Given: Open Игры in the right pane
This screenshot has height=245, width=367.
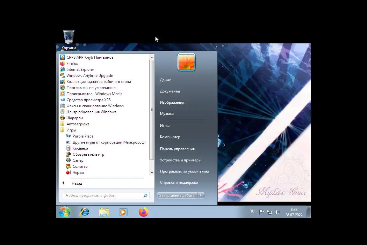Looking at the screenshot, I should [164, 126].
